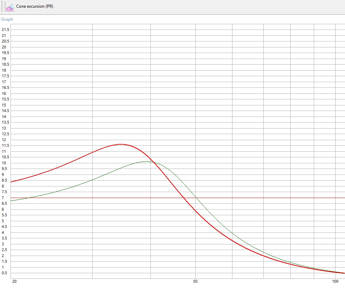Click the 100 frequency axis label
The width and height of the screenshot is (345, 289).
pos(335,281)
